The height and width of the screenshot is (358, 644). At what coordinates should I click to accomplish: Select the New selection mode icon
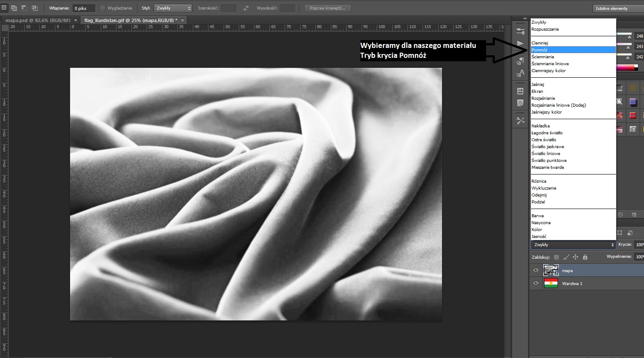4,8
